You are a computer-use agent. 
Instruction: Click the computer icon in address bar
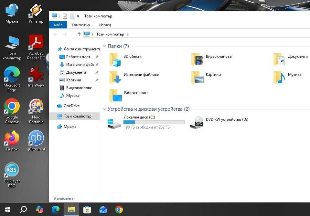click(x=87, y=34)
